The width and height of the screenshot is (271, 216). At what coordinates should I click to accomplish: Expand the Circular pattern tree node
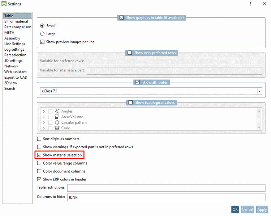pos(44,122)
